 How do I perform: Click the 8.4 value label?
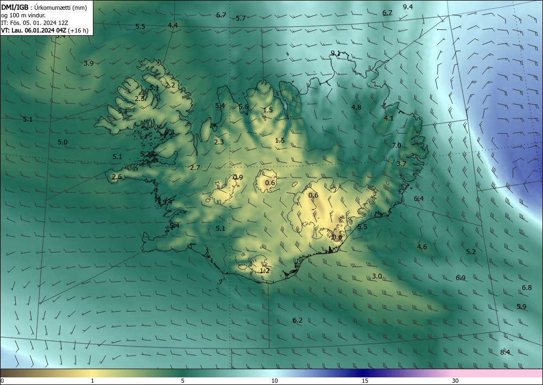(505, 352)
